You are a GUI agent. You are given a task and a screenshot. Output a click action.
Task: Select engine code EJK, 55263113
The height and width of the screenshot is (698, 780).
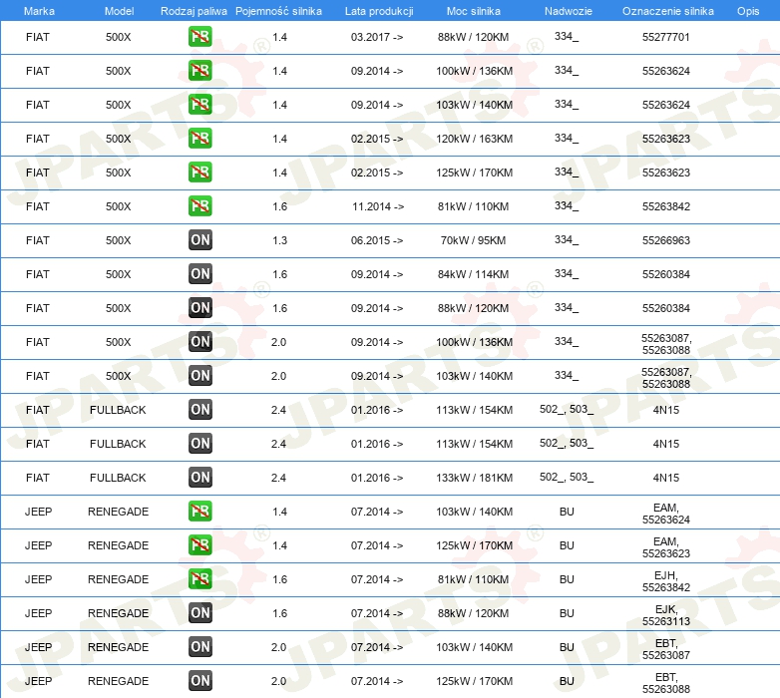click(x=665, y=615)
